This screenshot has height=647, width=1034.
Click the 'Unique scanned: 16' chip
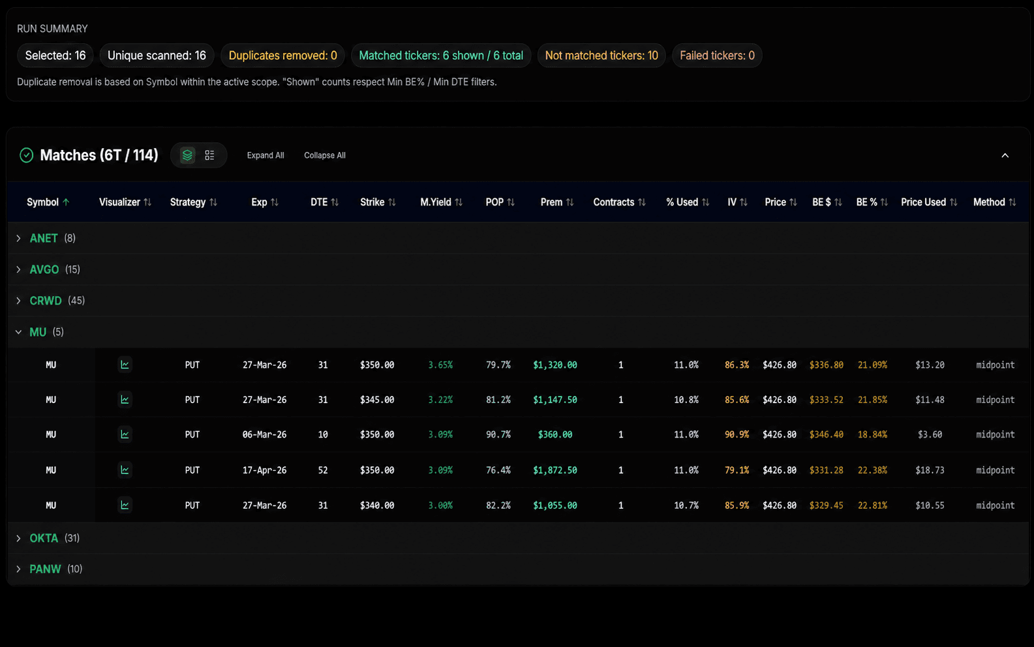[x=157, y=55]
